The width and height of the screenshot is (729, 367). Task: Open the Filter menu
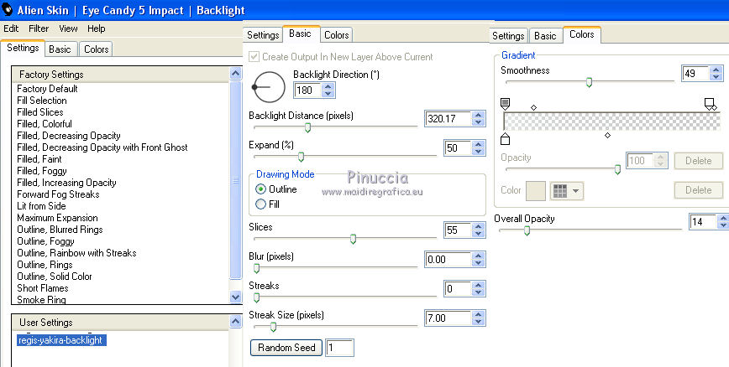click(x=39, y=28)
